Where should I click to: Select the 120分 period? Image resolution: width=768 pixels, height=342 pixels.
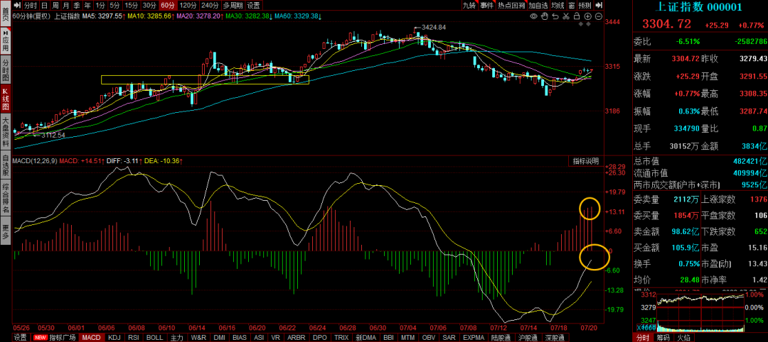click(x=188, y=6)
